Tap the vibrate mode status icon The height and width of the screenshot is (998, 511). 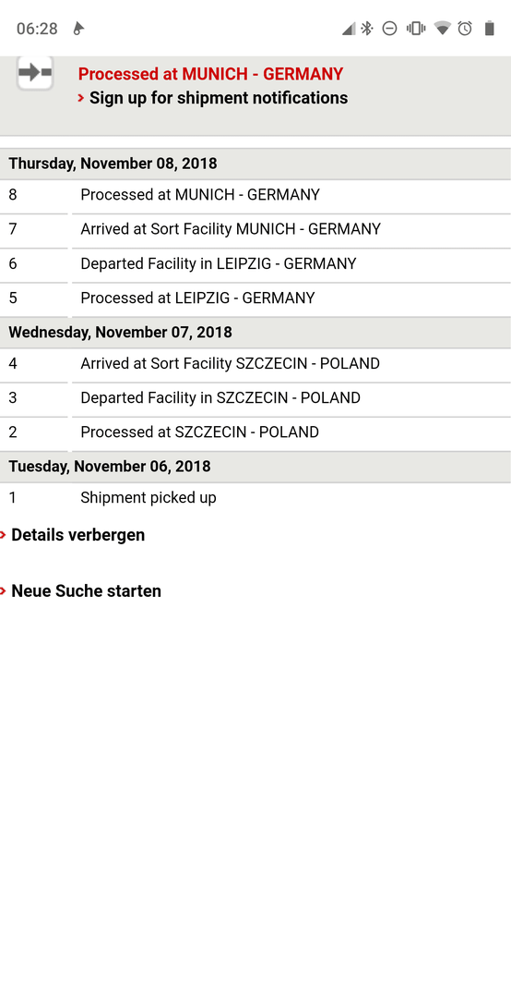(x=416, y=28)
